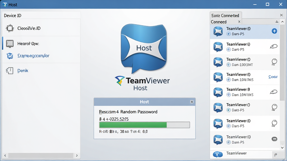The height and width of the screenshot is (161, 287).
Task: Click the TeamViewer avatar in the last Dart-PS row
Action: tap(218, 140)
